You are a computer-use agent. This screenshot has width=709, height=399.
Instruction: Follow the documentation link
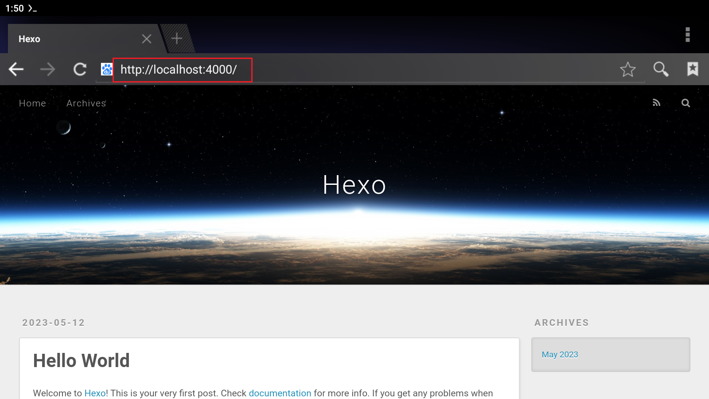click(x=280, y=393)
